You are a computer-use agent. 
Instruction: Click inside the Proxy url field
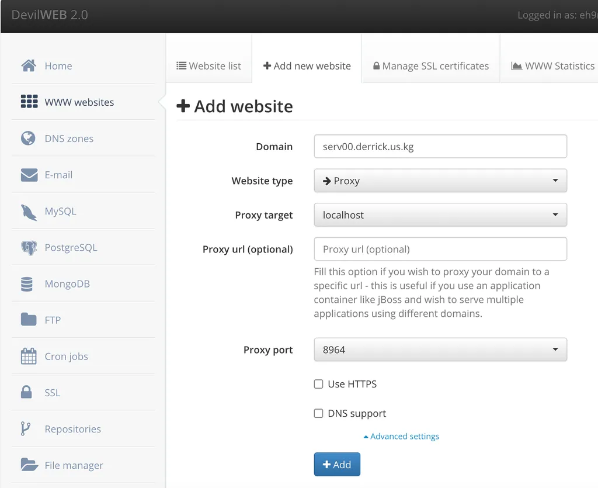click(440, 249)
